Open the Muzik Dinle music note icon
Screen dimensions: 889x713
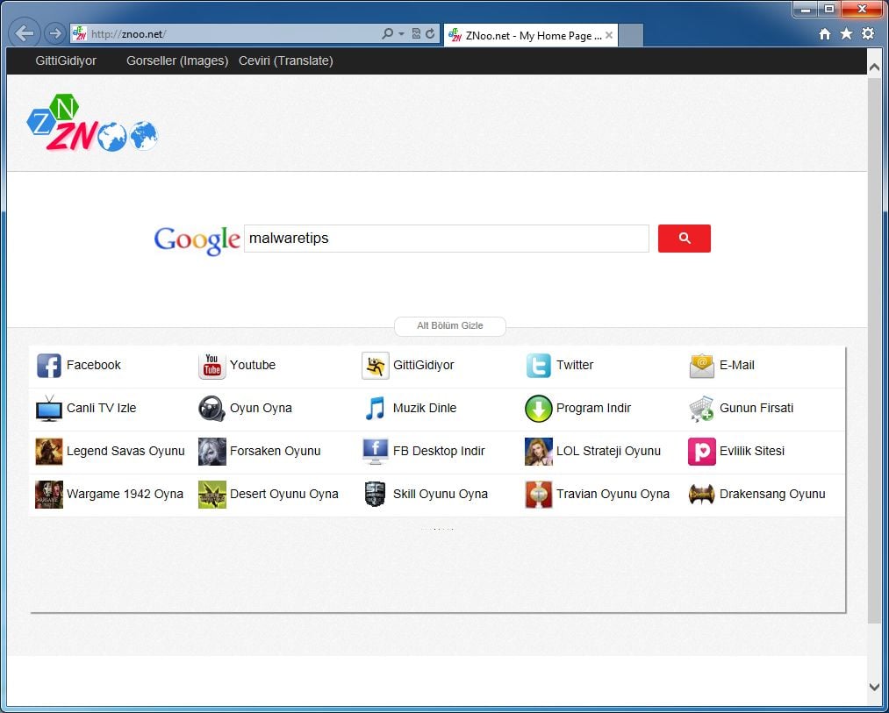[x=376, y=409]
